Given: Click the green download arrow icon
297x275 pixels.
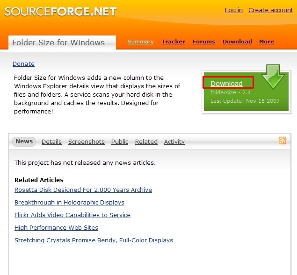Looking at the screenshot, I should tap(273, 77).
